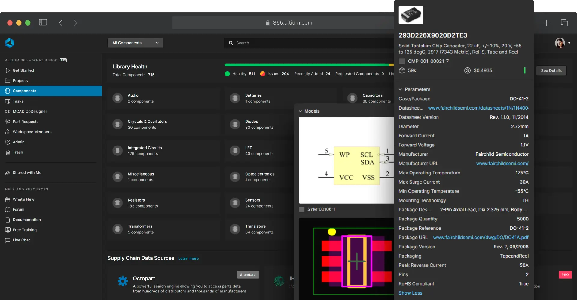
Task: Toggle the browser sidebar panel icon
Action: coord(43,22)
